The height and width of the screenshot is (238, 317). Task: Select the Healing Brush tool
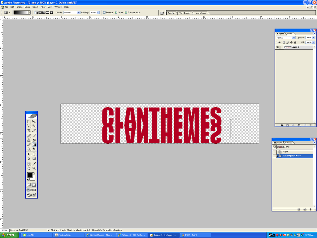(29, 136)
